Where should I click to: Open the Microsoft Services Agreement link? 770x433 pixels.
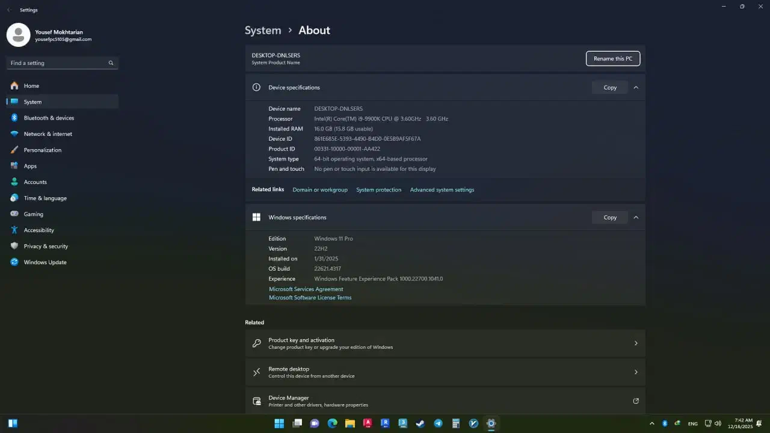306,289
